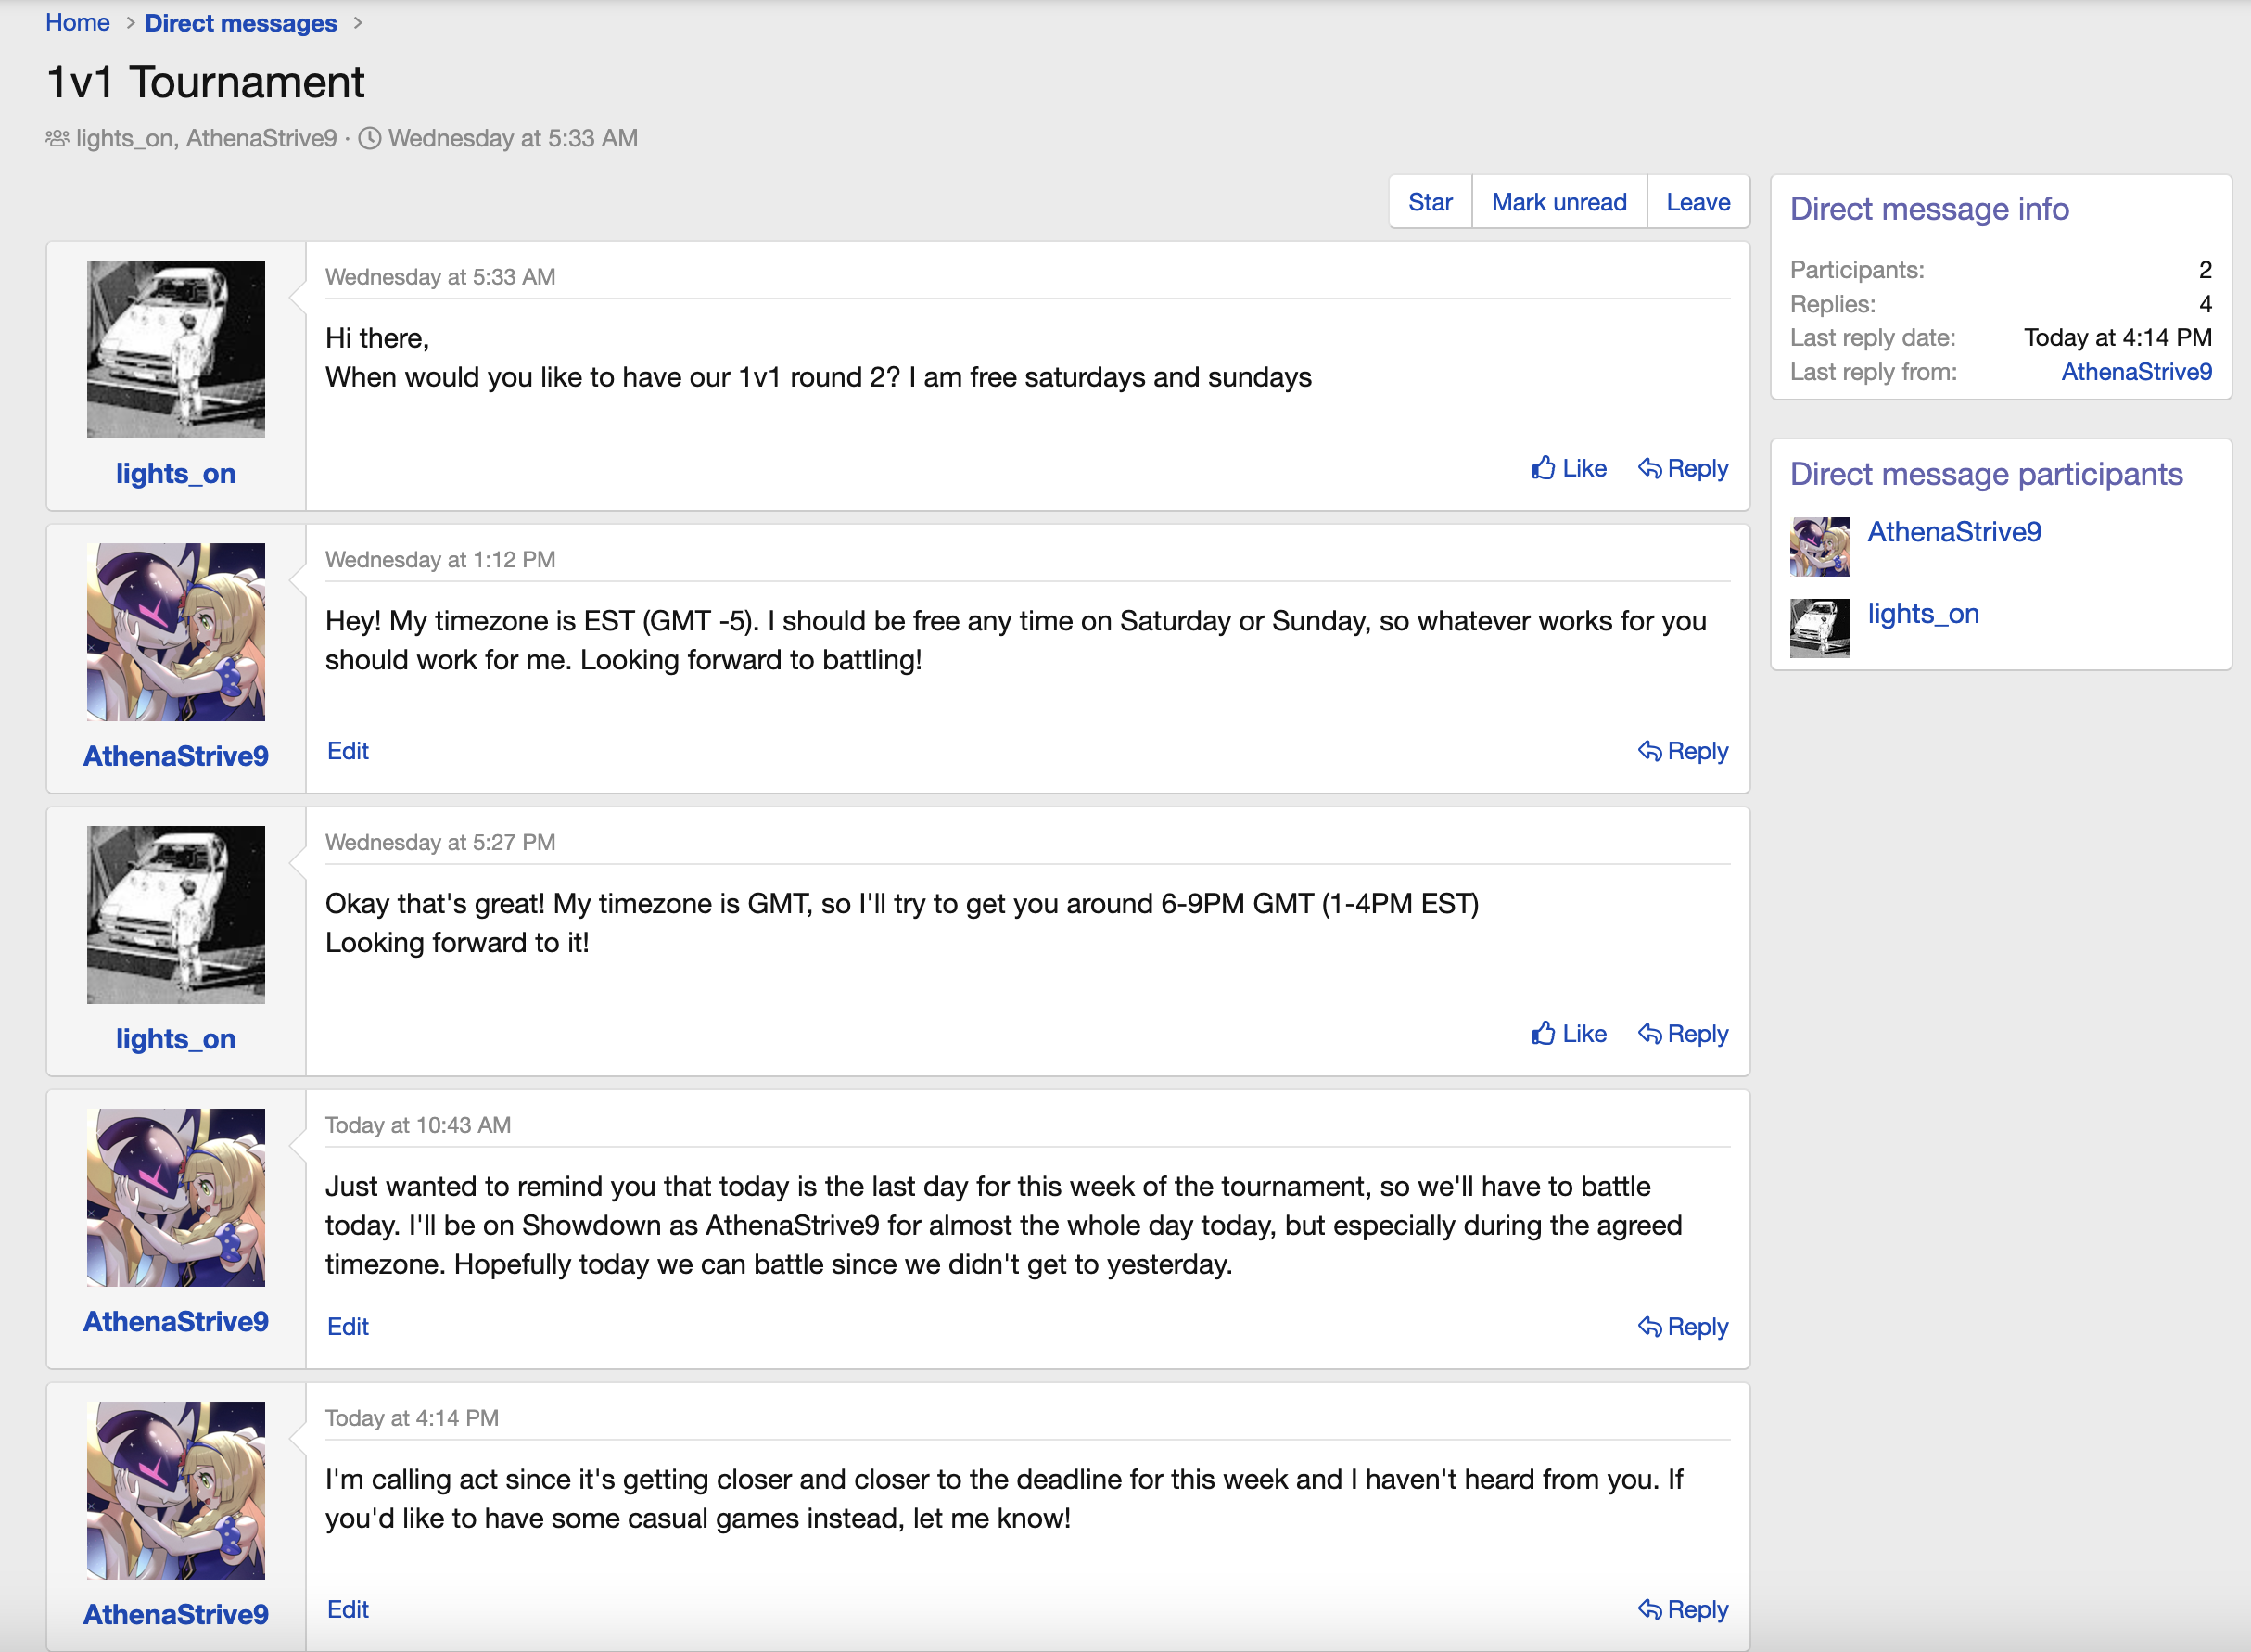This screenshot has height=1652, width=2251.
Task: Reply to the 5:27 PM message
Action: coord(1683,1033)
